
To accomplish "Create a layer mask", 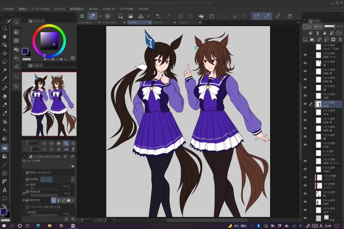I will (x=333, y=39).
